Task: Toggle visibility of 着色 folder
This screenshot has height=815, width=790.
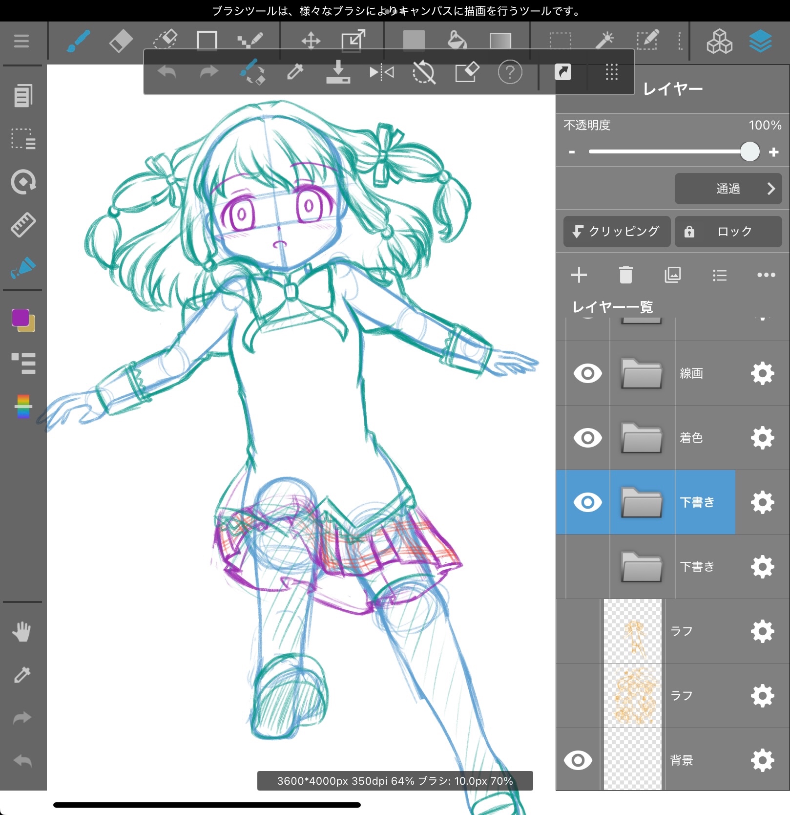Action: 587,438
